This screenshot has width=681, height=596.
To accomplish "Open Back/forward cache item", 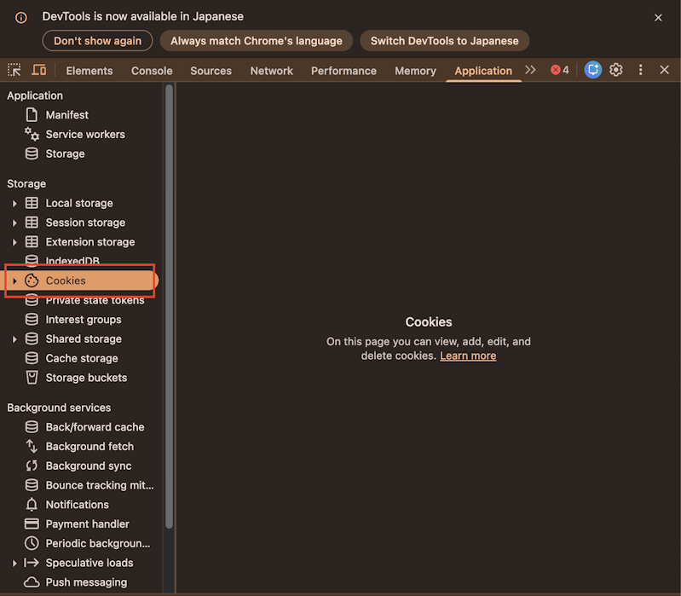I will click(95, 427).
